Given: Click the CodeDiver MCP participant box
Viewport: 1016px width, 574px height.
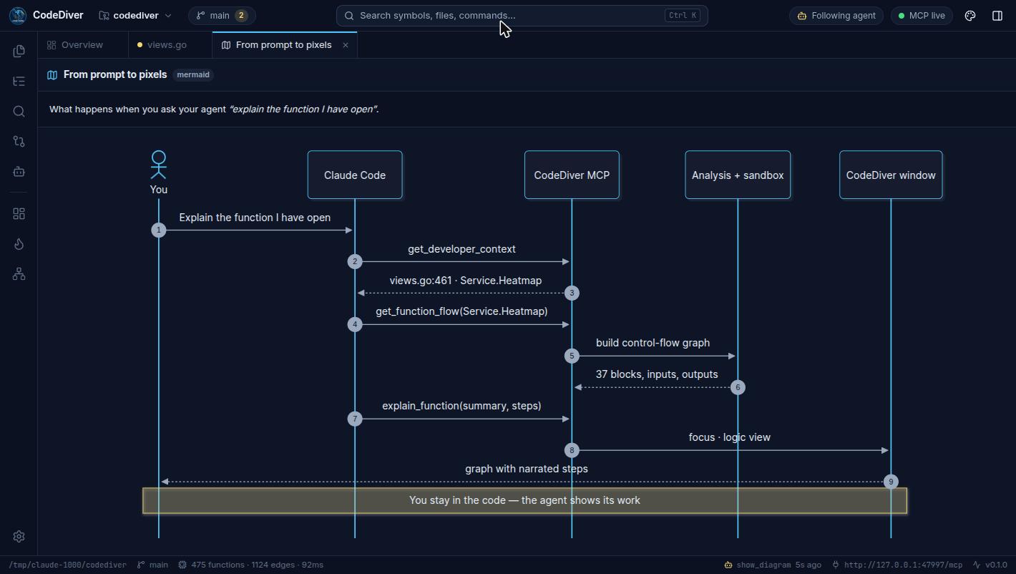Looking at the screenshot, I should pyautogui.click(x=572, y=175).
